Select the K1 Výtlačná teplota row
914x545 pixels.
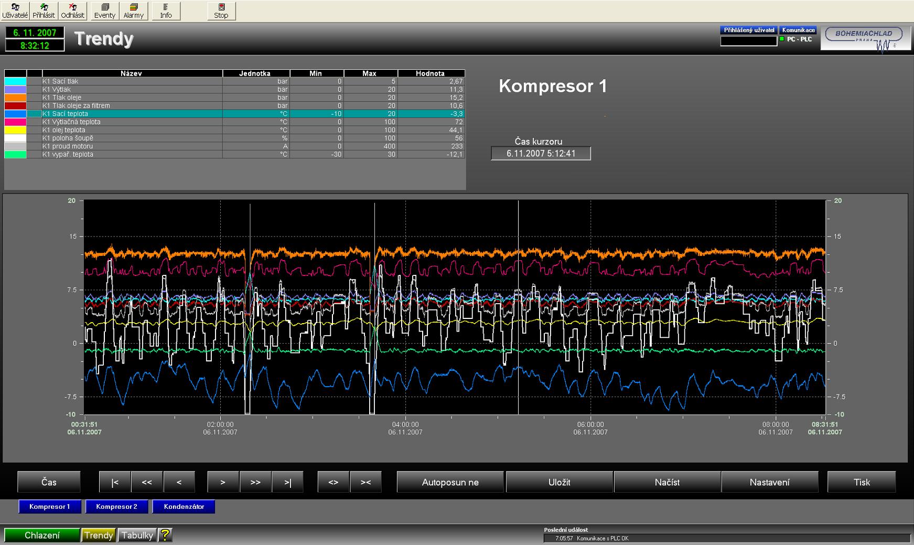(x=234, y=122)
